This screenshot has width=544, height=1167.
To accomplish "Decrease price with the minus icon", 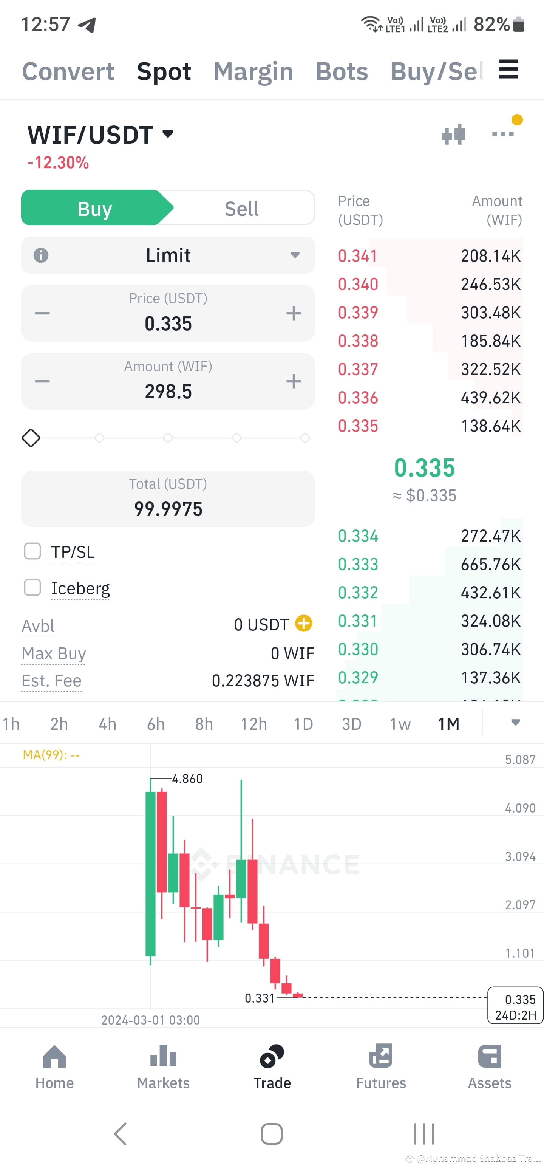I will 42,313.
